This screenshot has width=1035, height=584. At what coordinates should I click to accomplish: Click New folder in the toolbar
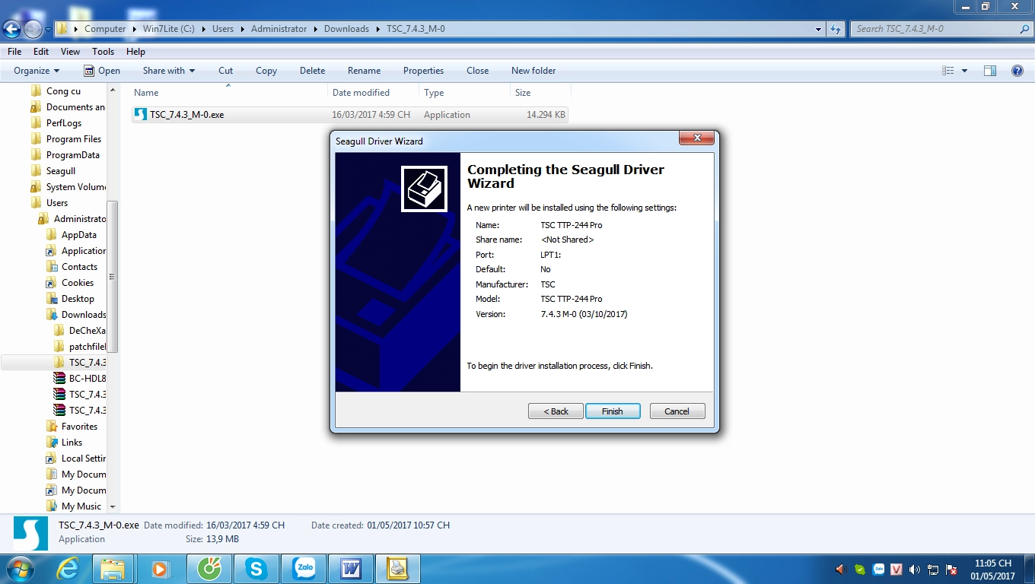[533, 71]
